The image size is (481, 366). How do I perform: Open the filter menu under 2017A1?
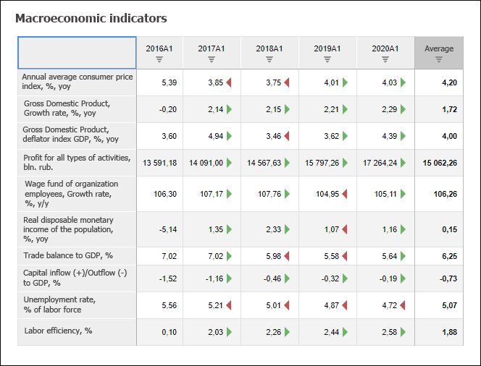point(212,60)
